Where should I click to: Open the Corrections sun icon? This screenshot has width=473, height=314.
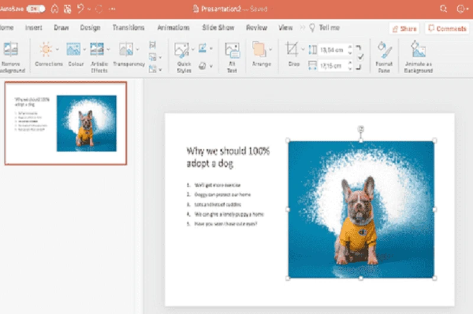46,49
